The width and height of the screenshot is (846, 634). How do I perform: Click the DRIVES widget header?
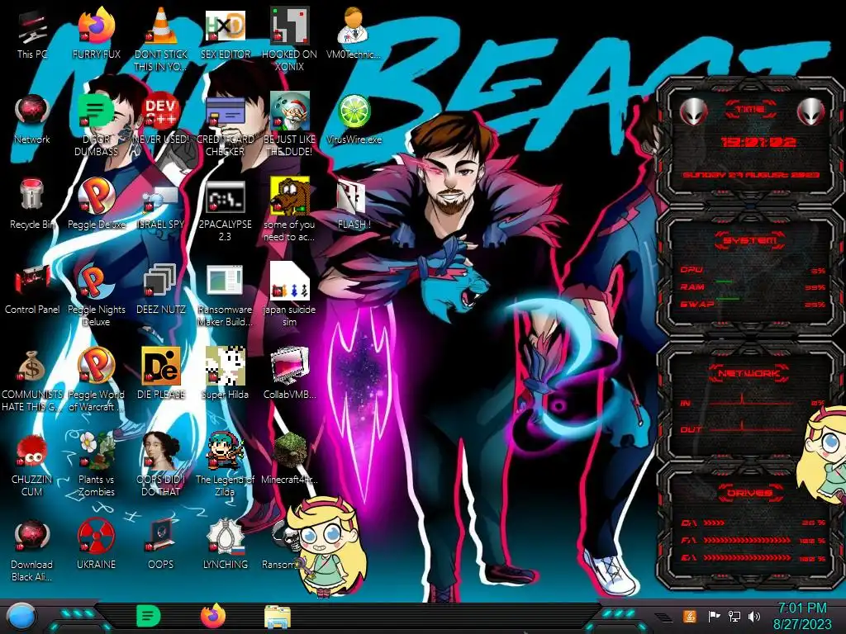click(x=749, y=493)
